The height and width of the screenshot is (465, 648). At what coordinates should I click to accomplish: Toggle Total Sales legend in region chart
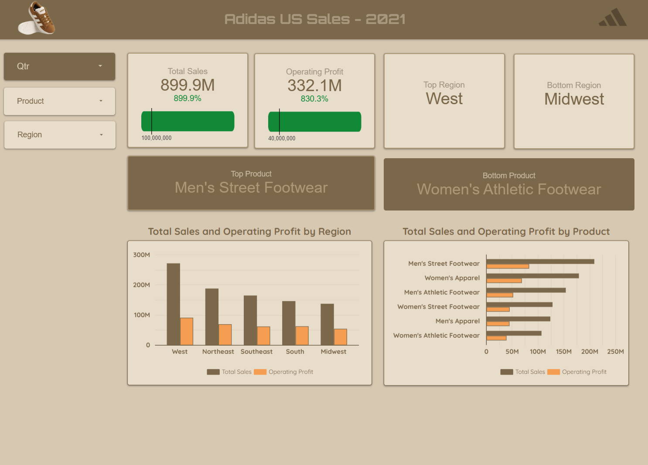(x=229, y=372)
